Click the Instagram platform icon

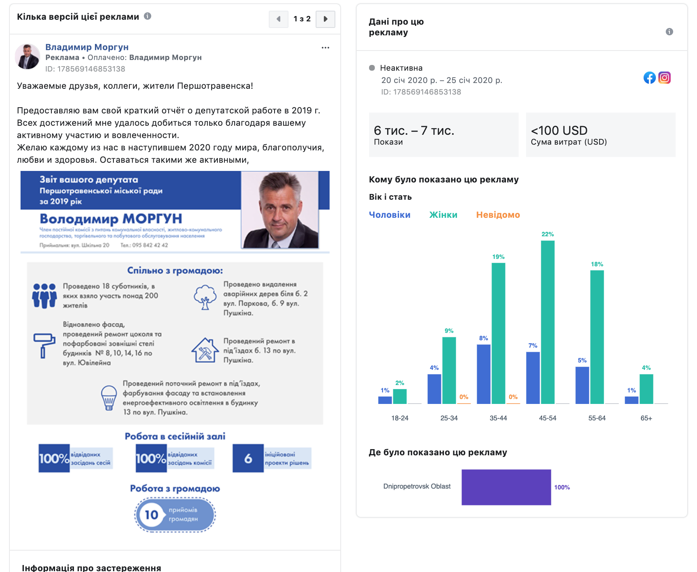[664, 78]
